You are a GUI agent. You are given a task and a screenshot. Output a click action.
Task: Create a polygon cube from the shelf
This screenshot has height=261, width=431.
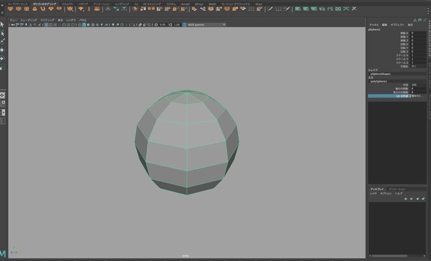pyautogui.click(x=18, y=9)
